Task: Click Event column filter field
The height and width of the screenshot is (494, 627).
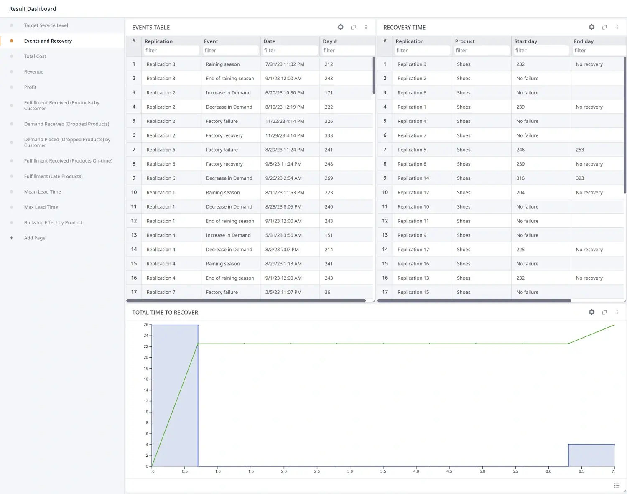Action: pyautogui.click(x=230, y=51)
